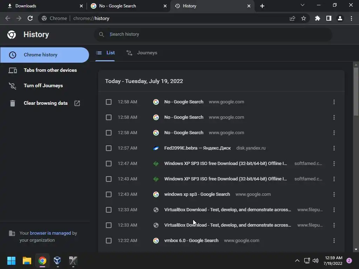Open the windows xp sp3 - Google Search link
This screenshot has width=359, height=269.
tap(197, 194)
